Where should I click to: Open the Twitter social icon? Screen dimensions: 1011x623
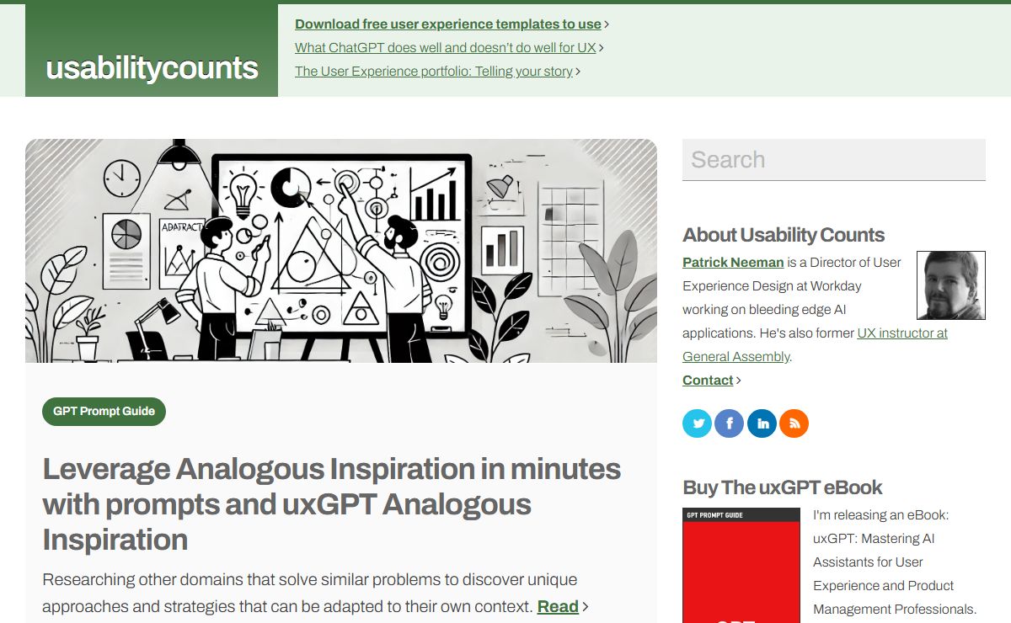[x=698, y=423]
